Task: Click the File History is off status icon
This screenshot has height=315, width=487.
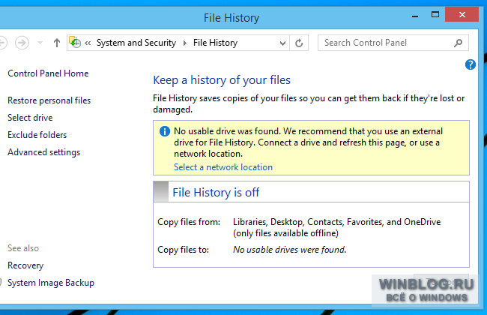Action: tap(161, 192)
